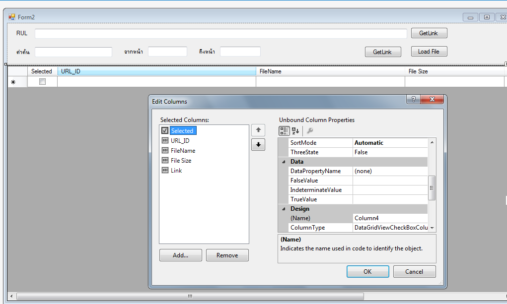The image size is (507, 304).
Task: Click the Form2 window icon
Action: pyautogui.click(x=12, y=17)
